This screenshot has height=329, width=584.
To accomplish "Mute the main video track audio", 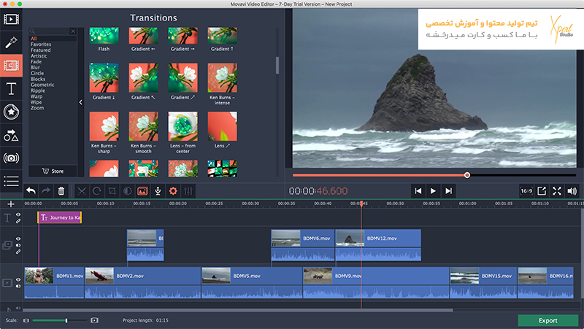I will pyautogui.click(x=18, y=286).
